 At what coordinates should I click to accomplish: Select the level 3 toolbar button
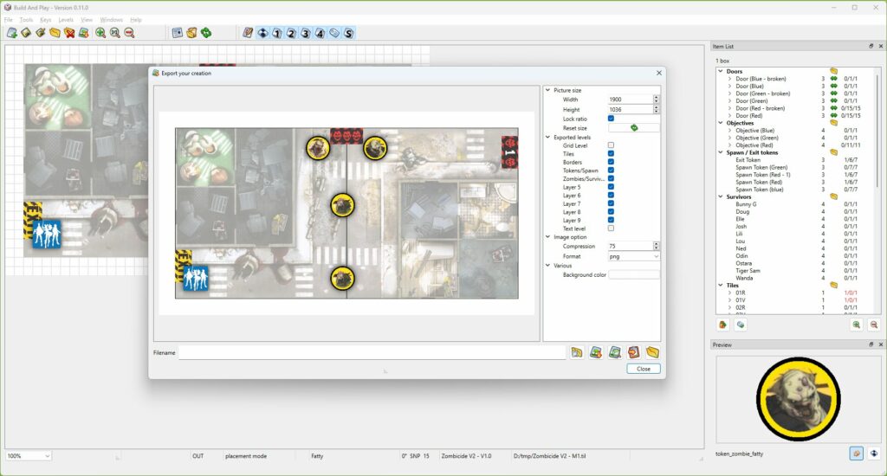coord(306,33)
